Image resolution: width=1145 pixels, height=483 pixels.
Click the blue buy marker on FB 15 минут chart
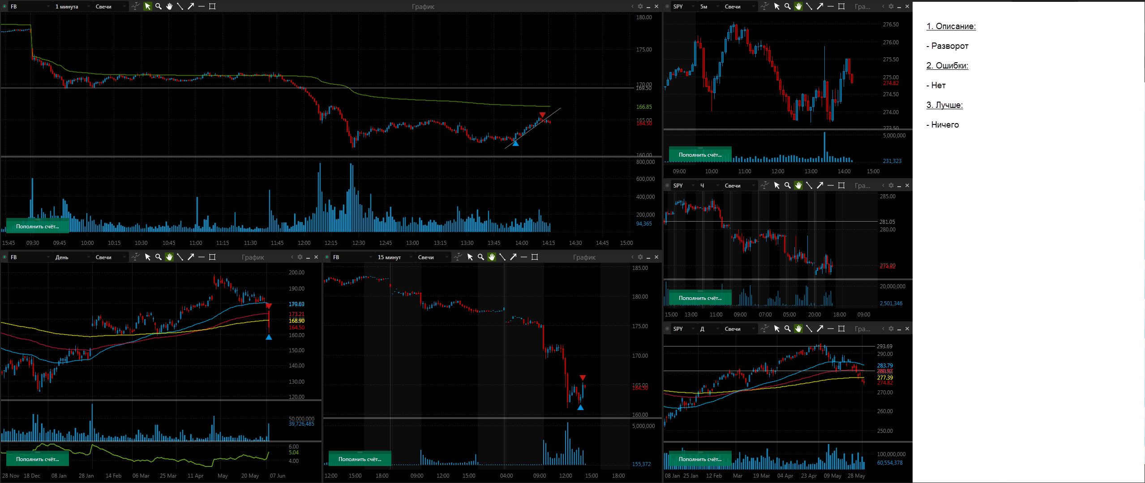coord(580,407)
